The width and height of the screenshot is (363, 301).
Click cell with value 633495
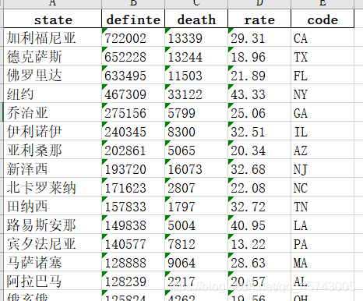click(x=133, y=75)
